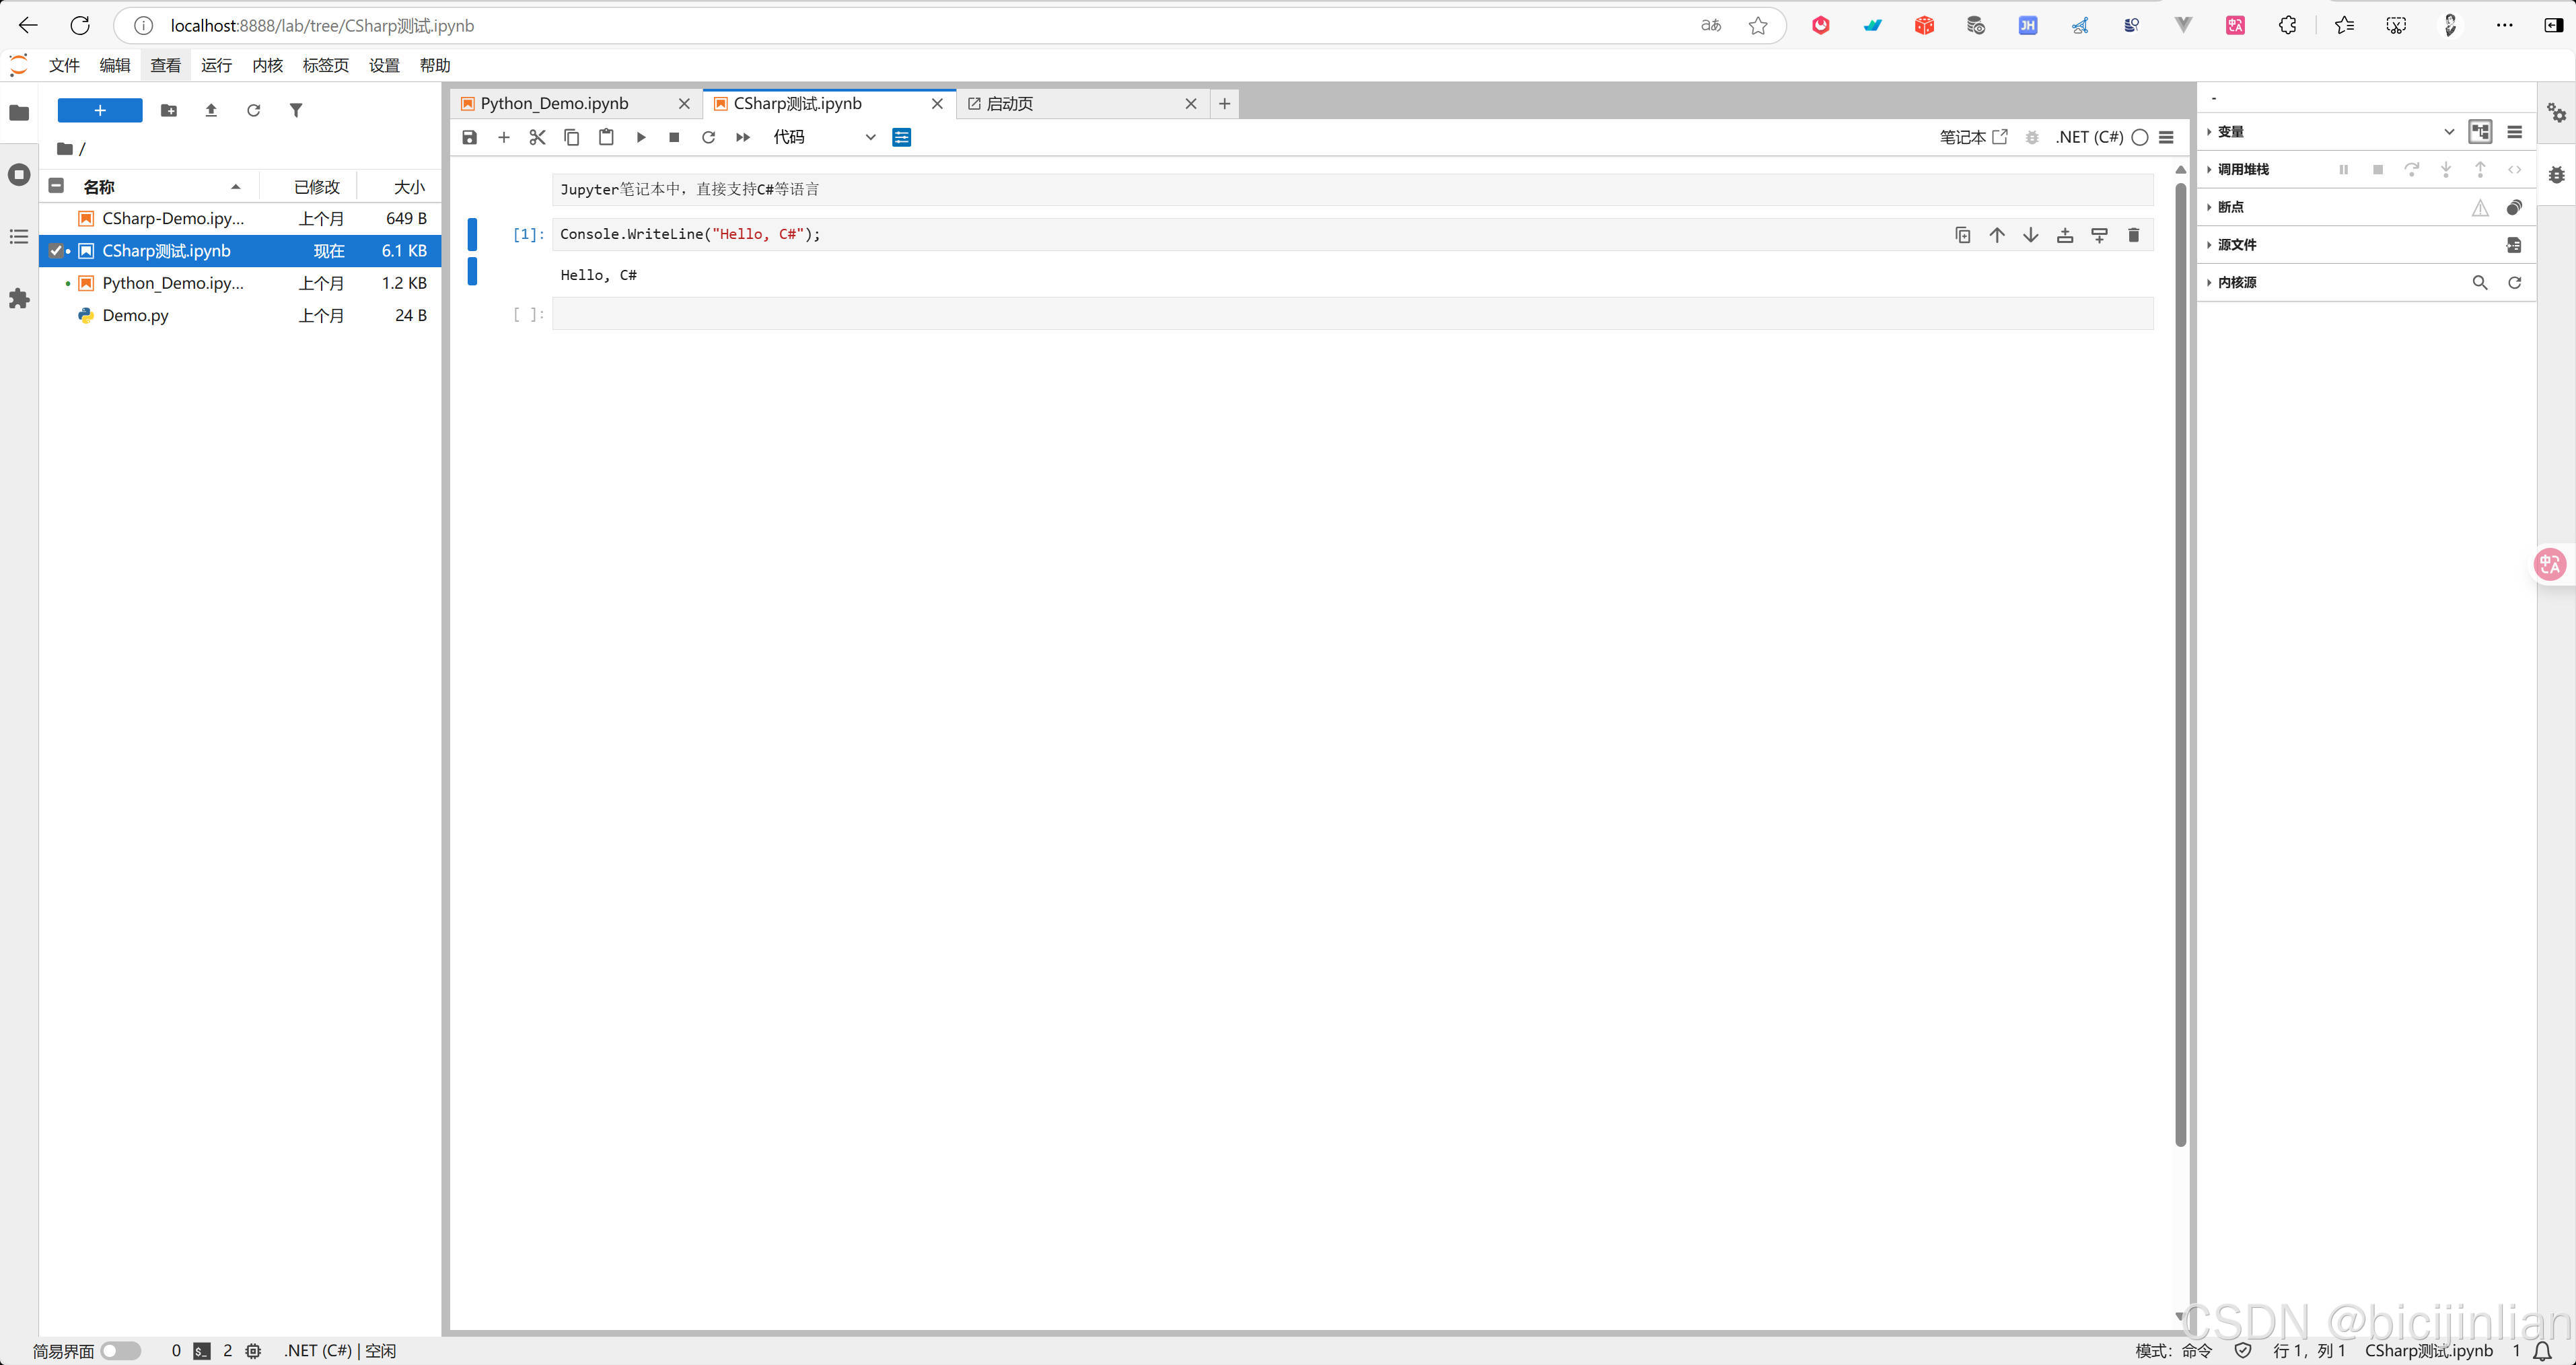This screenshot has width=2576, height=1365.
Task: Save the notebook with the disk icon
Action: point(469,137)
